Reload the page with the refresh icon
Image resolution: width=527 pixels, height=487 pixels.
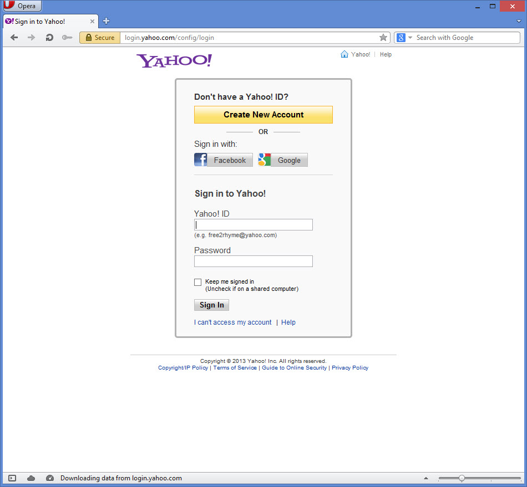(49, 38)
